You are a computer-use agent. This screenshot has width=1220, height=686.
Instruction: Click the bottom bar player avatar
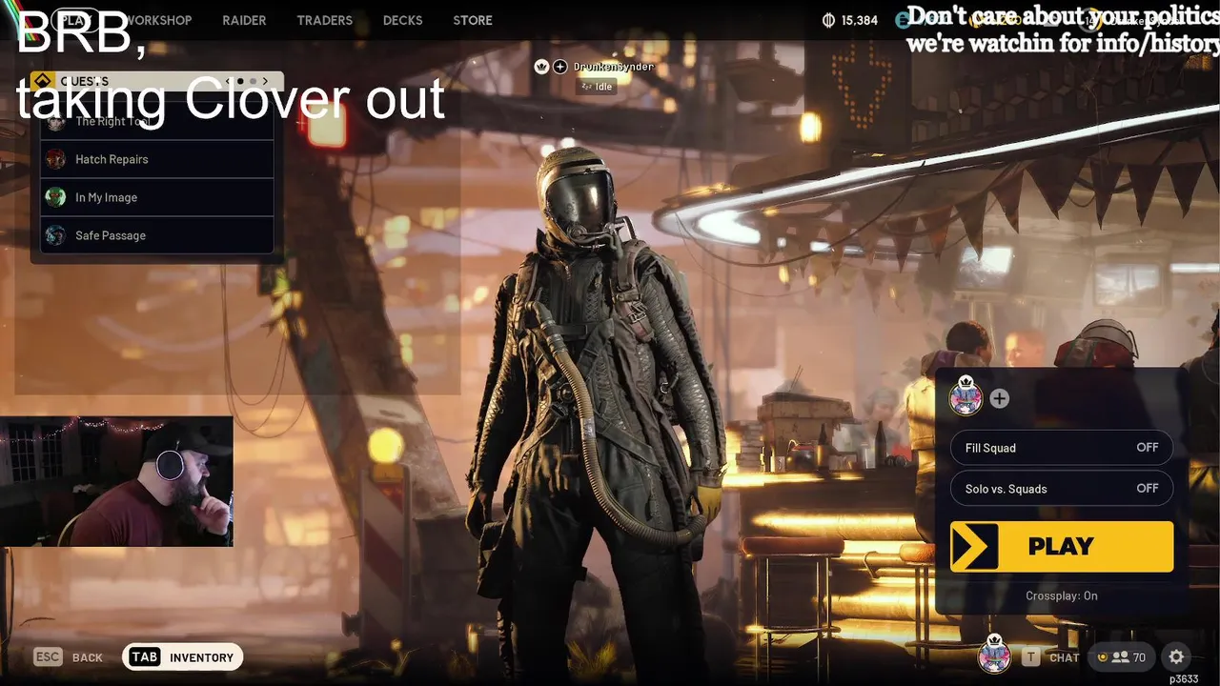[994, 655]
